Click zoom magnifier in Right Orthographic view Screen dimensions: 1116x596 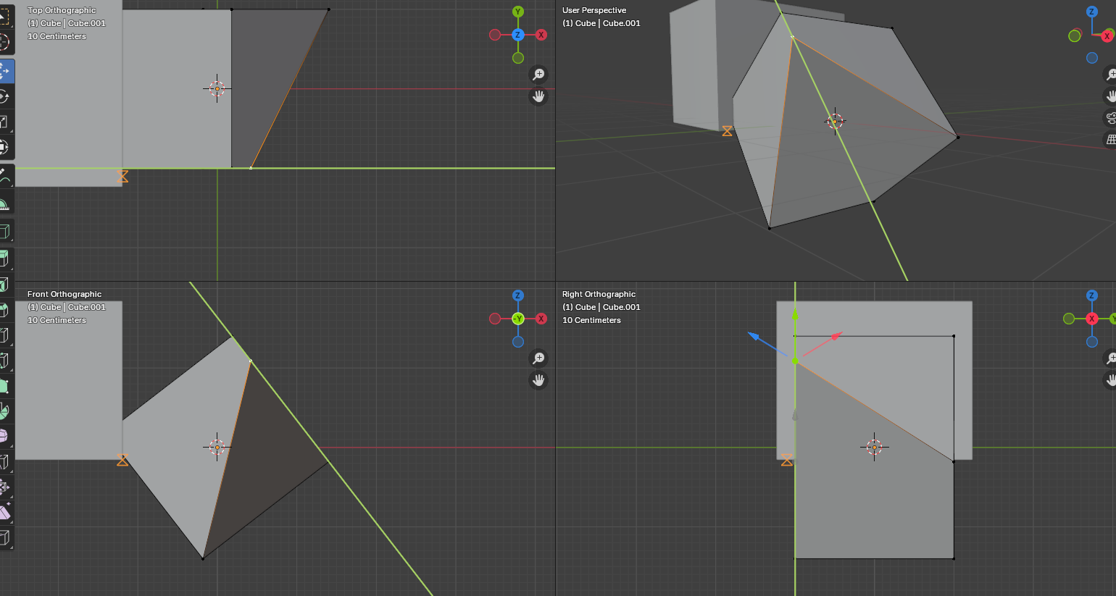(x=1110, y=358)
